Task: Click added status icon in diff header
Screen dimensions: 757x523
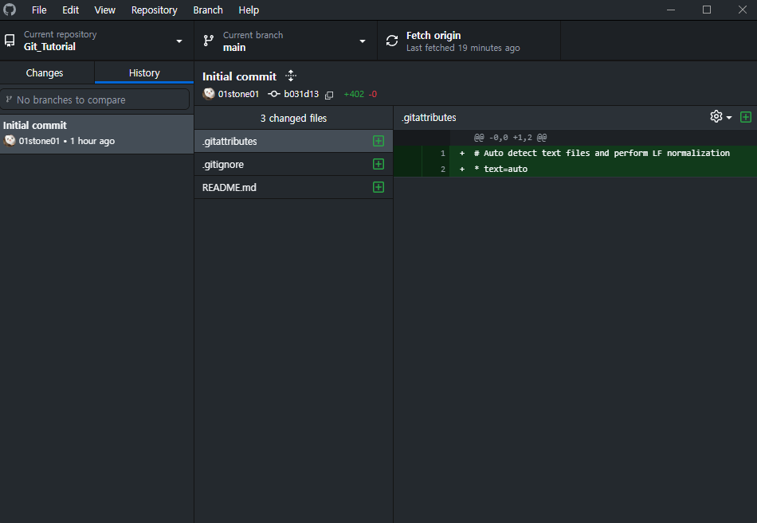Action: [745, 117]
